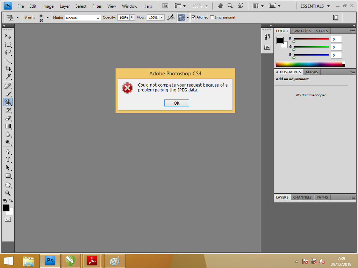Viewport: 358px width, 268px height.
Task: Switch to the Styles tab
Action: pos(322,31)
